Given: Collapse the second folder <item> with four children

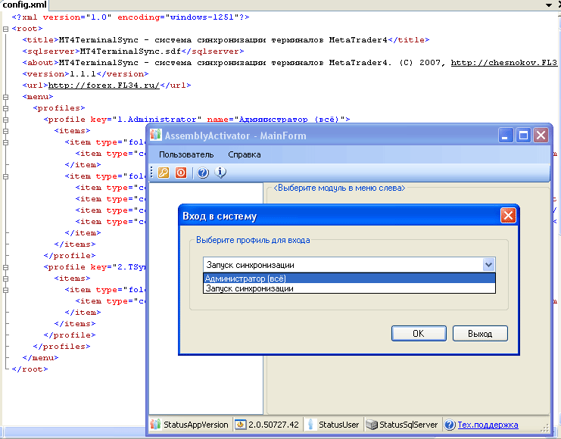Looking at the screenshot, I should pyautogui.click(x=5, y=177).
